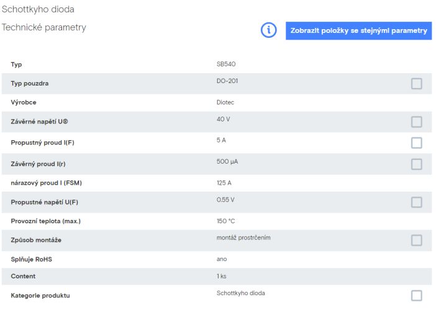Image resolution: width=436 pixels, height=310 pixels.
Task: Click Zobrazit položky se stejnými parametry button
Action: click(359, 30)
